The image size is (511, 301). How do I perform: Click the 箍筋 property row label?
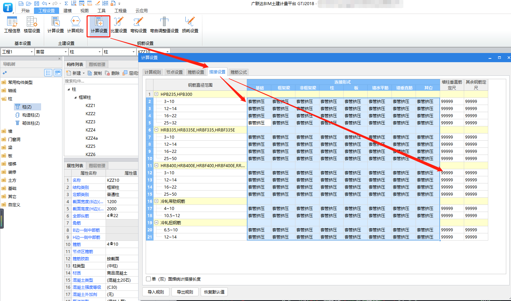[x=77, y=244]
